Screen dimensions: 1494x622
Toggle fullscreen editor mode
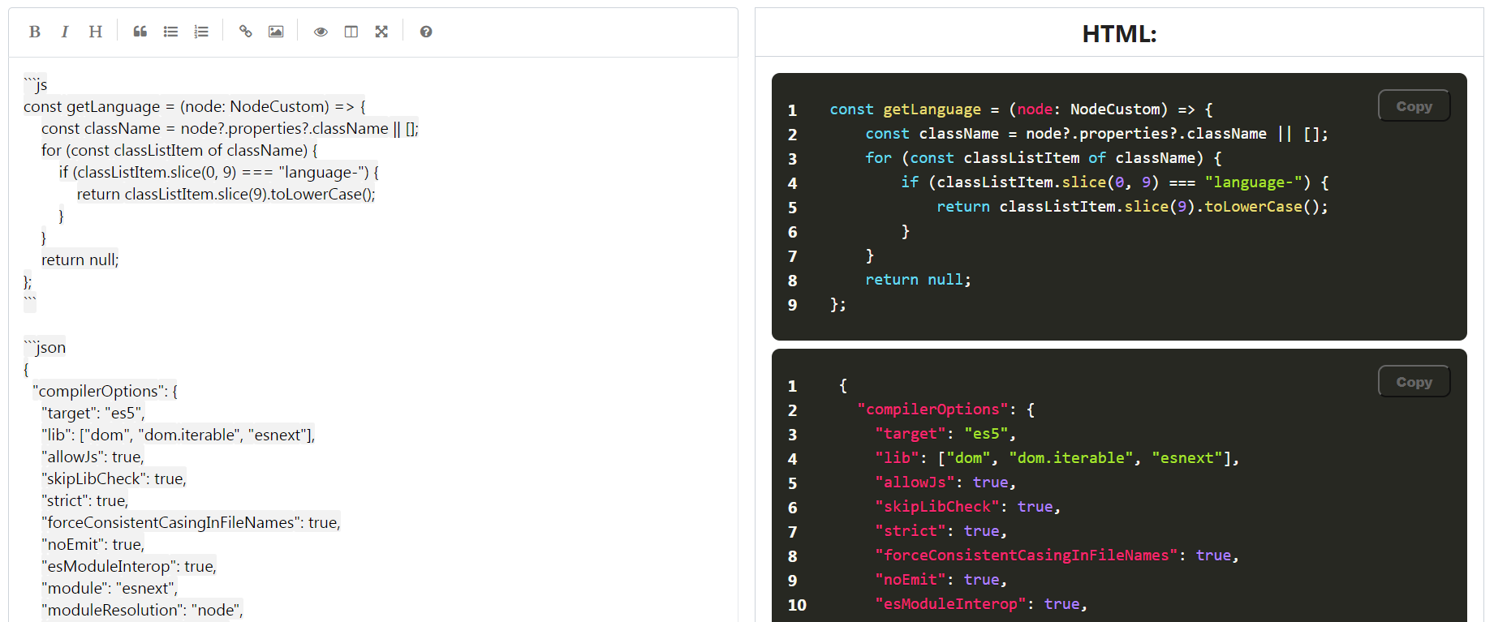click(x=381, y=32)
